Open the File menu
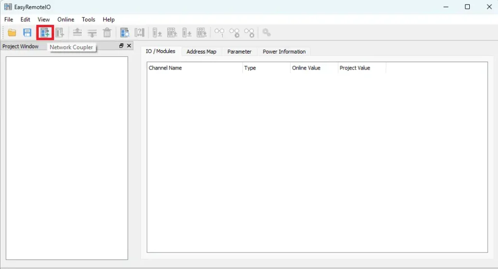Screen dimensions: 498x269 point(8,19)
